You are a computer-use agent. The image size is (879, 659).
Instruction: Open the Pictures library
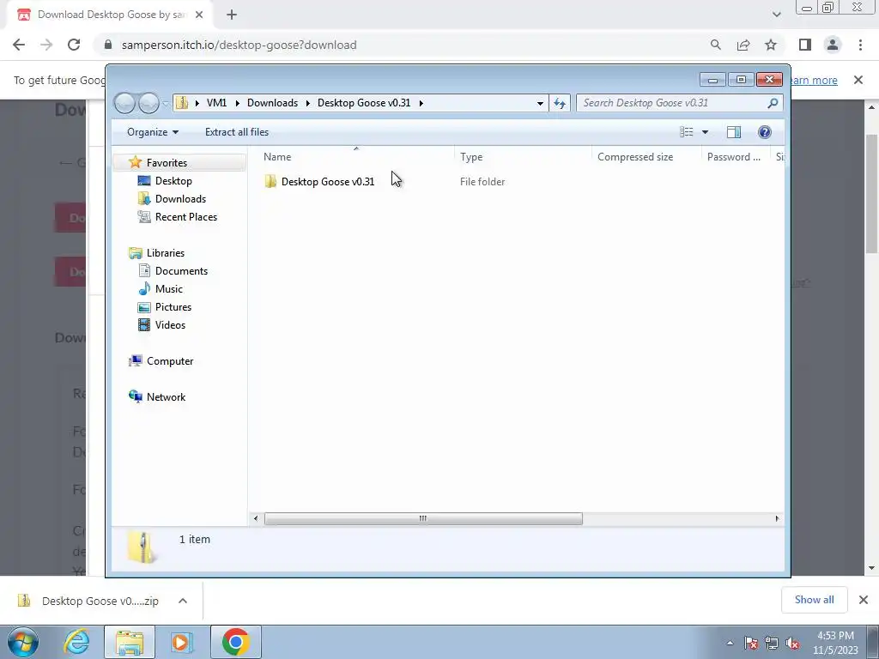(173, 307)
